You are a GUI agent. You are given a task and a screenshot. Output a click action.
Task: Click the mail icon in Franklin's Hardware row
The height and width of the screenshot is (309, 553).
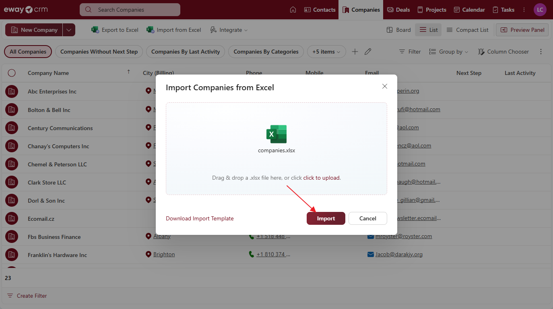[371, 254]
